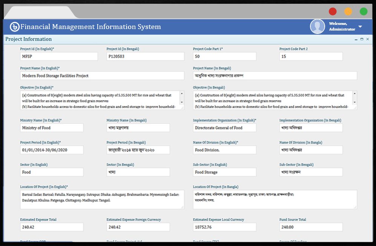Focus the Project Id (In English) field
This screenshot has width=376, height=246.
point(59,56)
